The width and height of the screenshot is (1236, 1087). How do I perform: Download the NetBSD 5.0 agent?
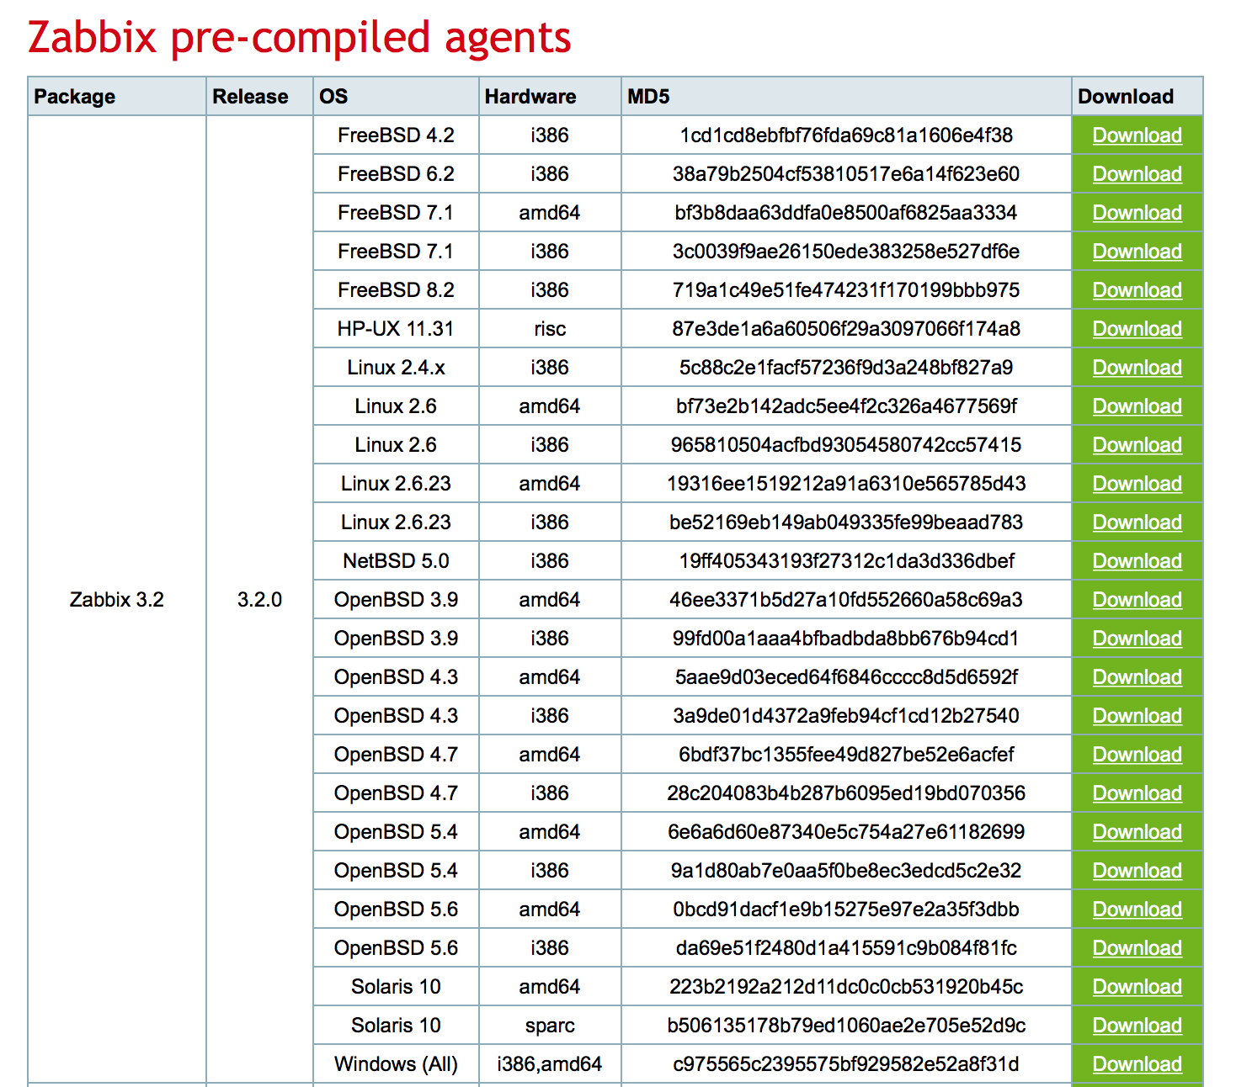click(x=1137, y=561)
